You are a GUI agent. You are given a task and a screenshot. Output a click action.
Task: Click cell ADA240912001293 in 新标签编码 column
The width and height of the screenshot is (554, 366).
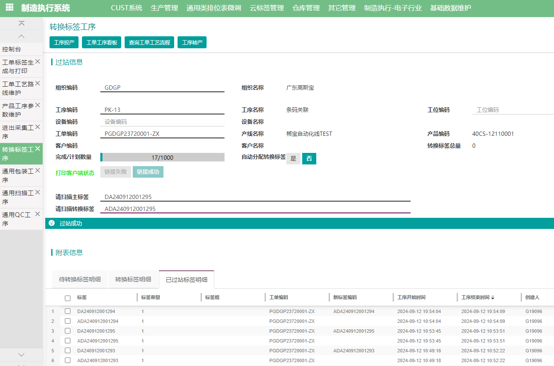(x=354, y=351)
